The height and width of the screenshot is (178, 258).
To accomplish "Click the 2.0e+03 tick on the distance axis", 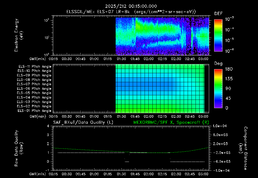I will (220, 144).
